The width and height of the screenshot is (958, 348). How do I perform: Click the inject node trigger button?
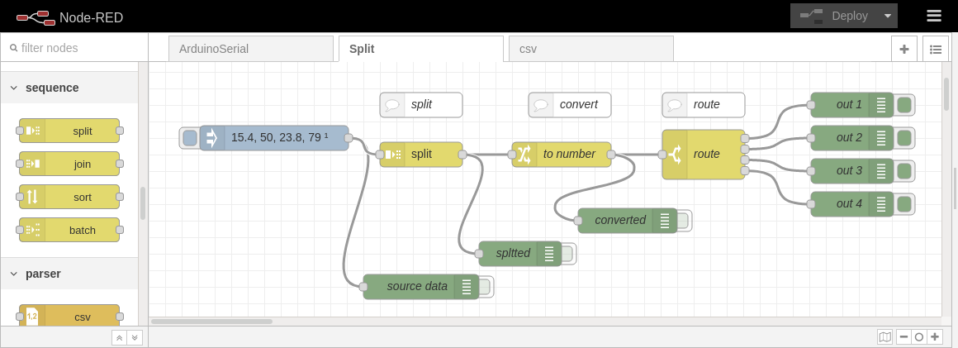[190, 138]
